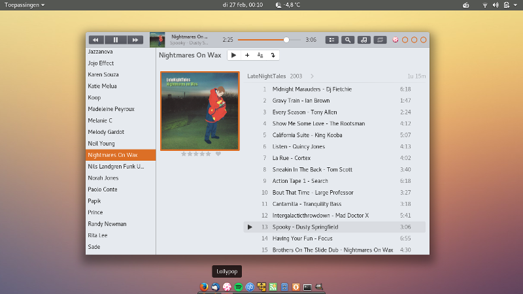Pause the current song

click(x=116, y=40)
